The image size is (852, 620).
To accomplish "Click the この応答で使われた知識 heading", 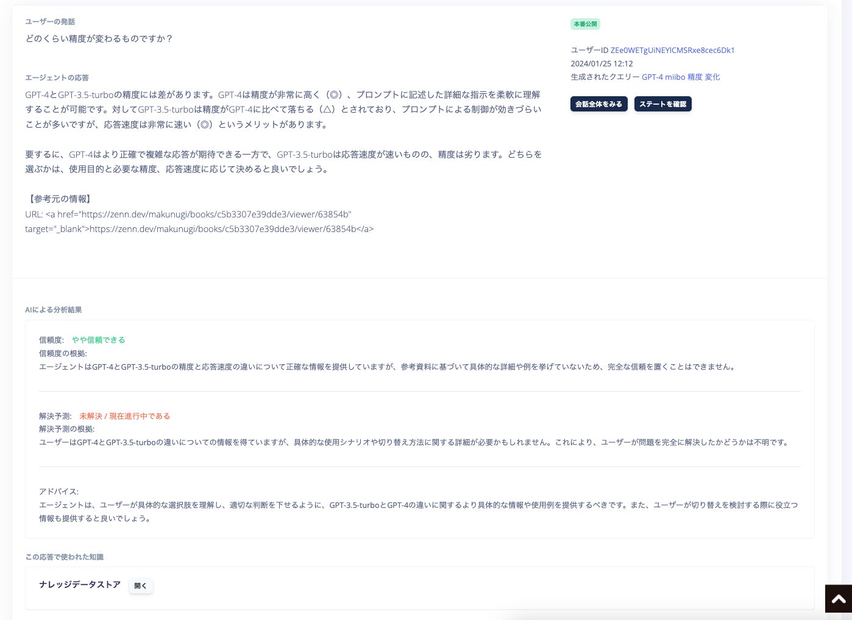I will pyautogui.click(x=65, y=557).
